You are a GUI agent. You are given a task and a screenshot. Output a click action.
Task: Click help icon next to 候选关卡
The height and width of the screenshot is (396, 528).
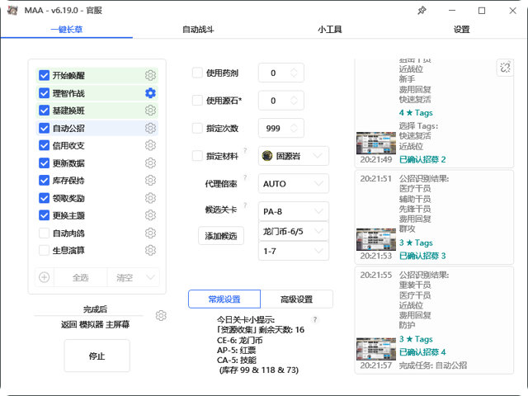245,205
